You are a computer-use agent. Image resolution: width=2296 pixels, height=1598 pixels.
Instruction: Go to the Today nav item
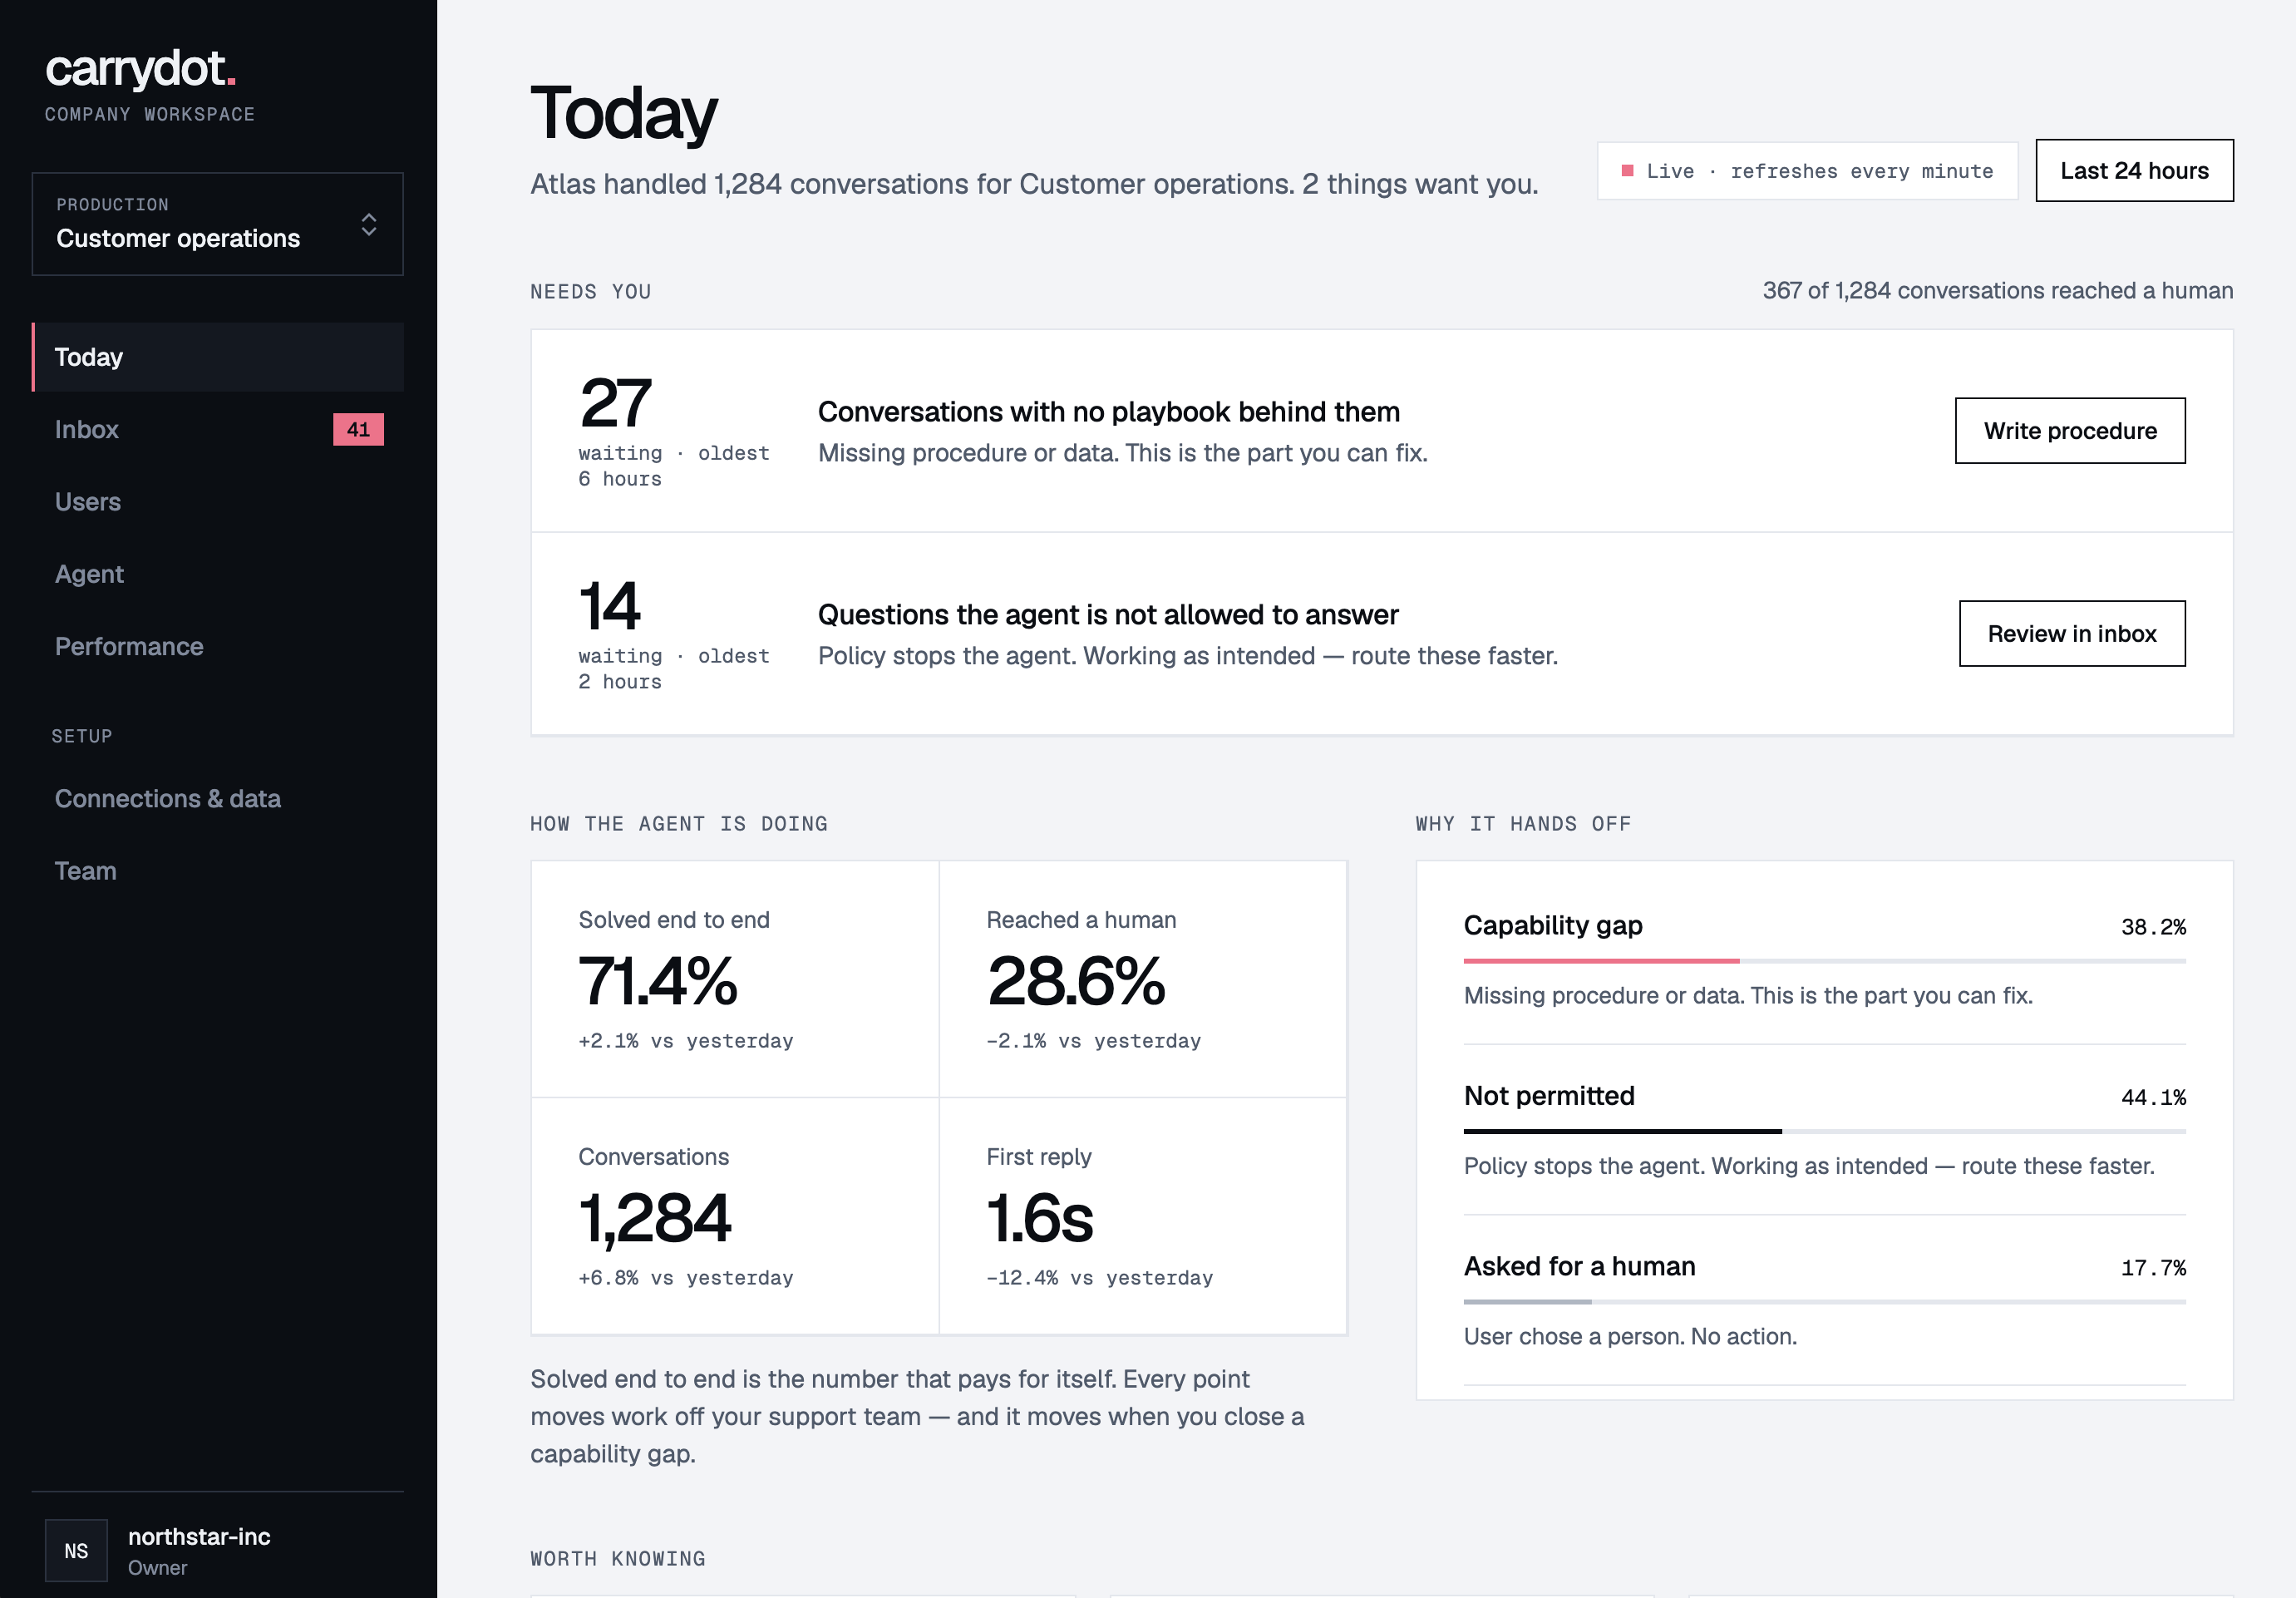pyautogui.click(x=217, y=357)
